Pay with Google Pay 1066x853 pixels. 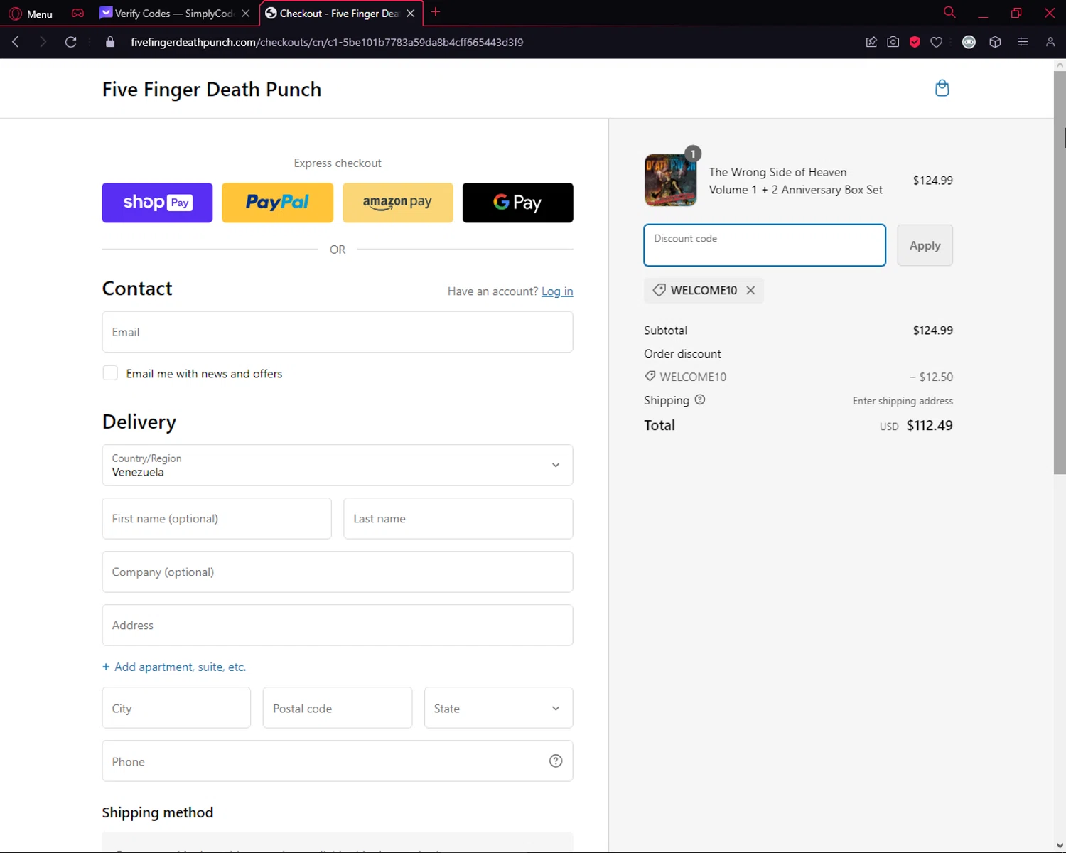(518, 203)
